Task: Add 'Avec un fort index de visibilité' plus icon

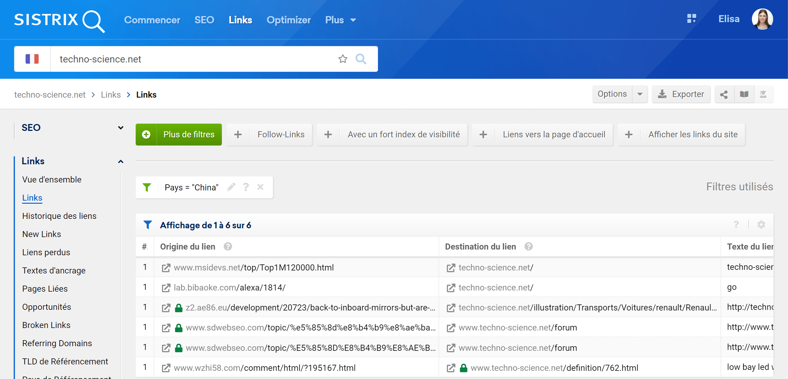Action: click(328, 134)
